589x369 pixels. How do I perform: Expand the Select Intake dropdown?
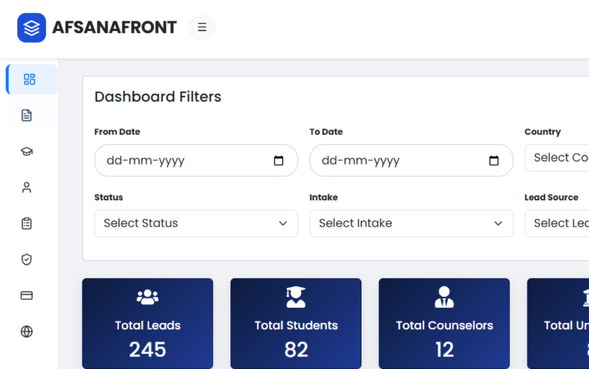click(x=411, y=223)
